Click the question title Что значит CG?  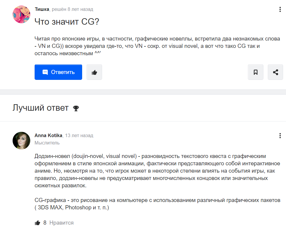tap(67, 22)
